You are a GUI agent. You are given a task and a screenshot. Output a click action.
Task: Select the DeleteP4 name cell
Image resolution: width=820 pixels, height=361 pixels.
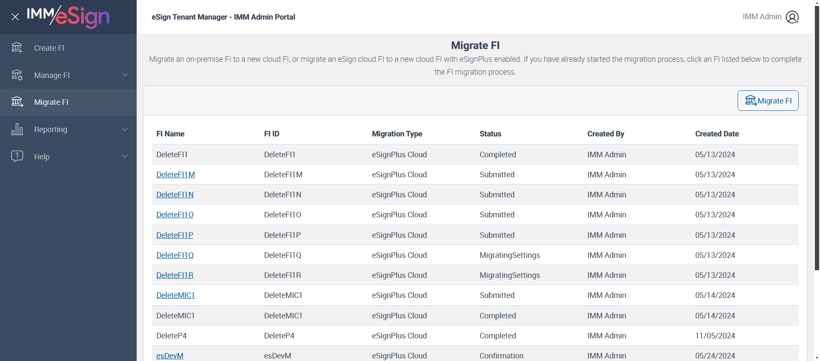(172, 336)
